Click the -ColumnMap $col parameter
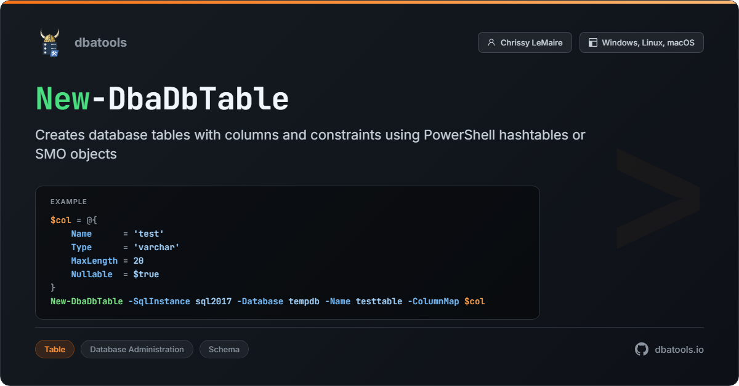The image size is (739, 386). point(446,301)
